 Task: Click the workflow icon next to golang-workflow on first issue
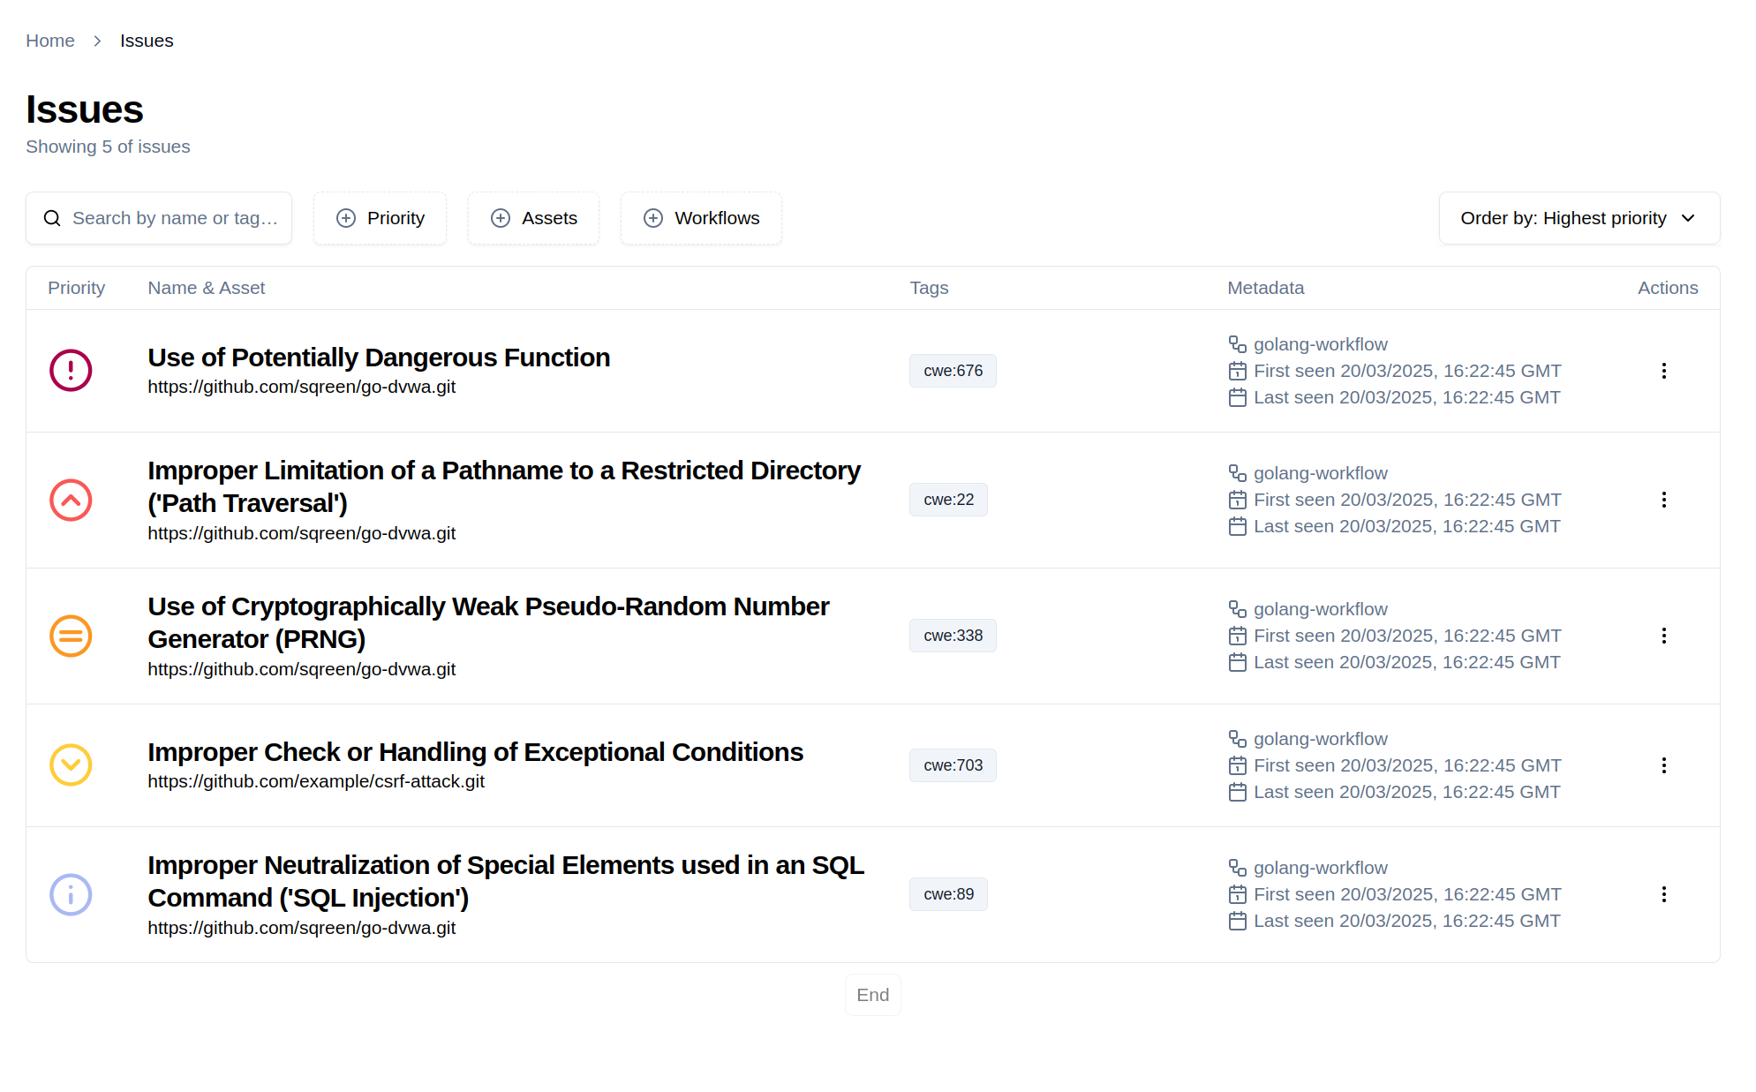click(1237, 343)
